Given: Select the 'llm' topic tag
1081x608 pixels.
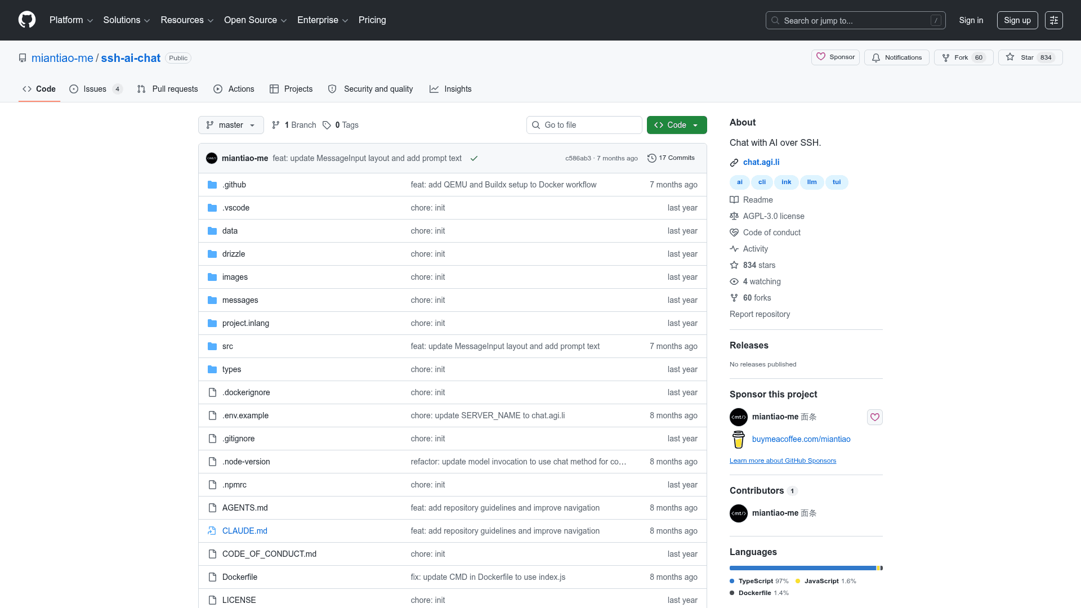Looking at the screenshot, I should click(x=812, y=182).
